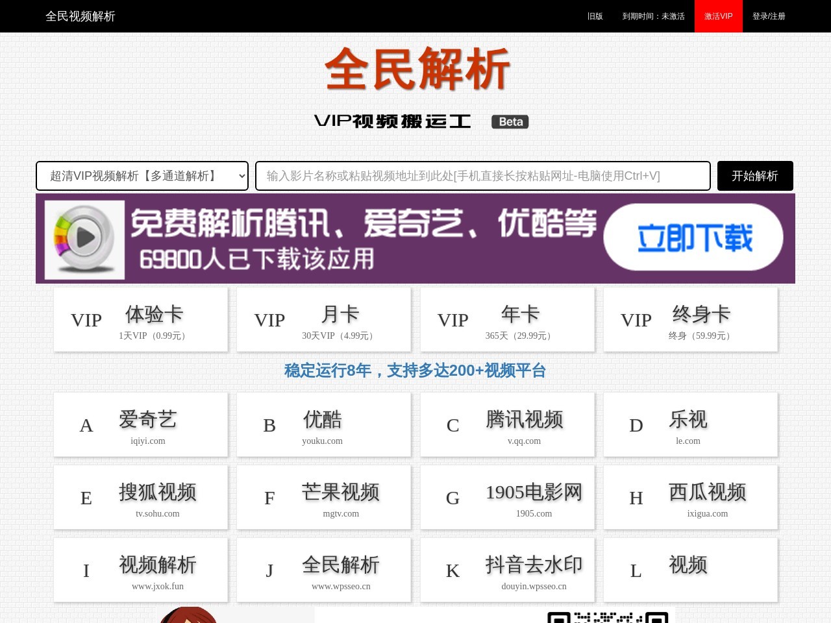The width and height of the screenshot is (831, 623).
Task: Open the 全民解析 www.wpsseo.cn card
Action: [324, 570]
